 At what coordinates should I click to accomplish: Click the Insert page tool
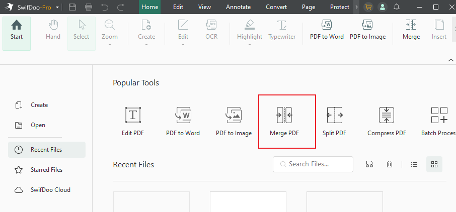point(439,30)
